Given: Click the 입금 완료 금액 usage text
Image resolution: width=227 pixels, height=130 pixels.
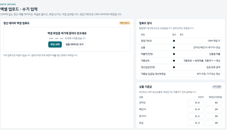Looking at the screenshot, I should tap(213, 67).
